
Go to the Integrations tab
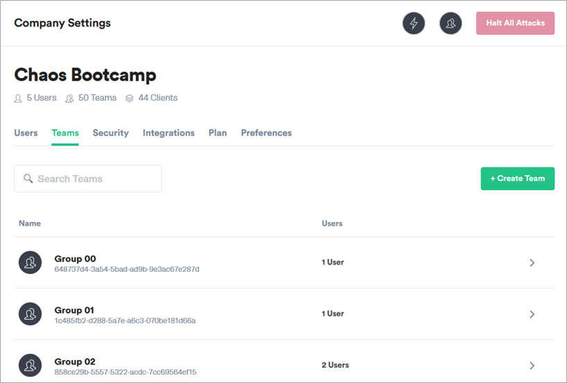168,133
